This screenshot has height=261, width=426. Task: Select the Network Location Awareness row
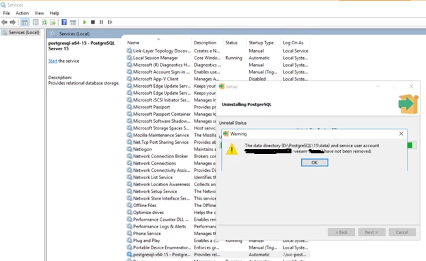(x=171, y=185)
